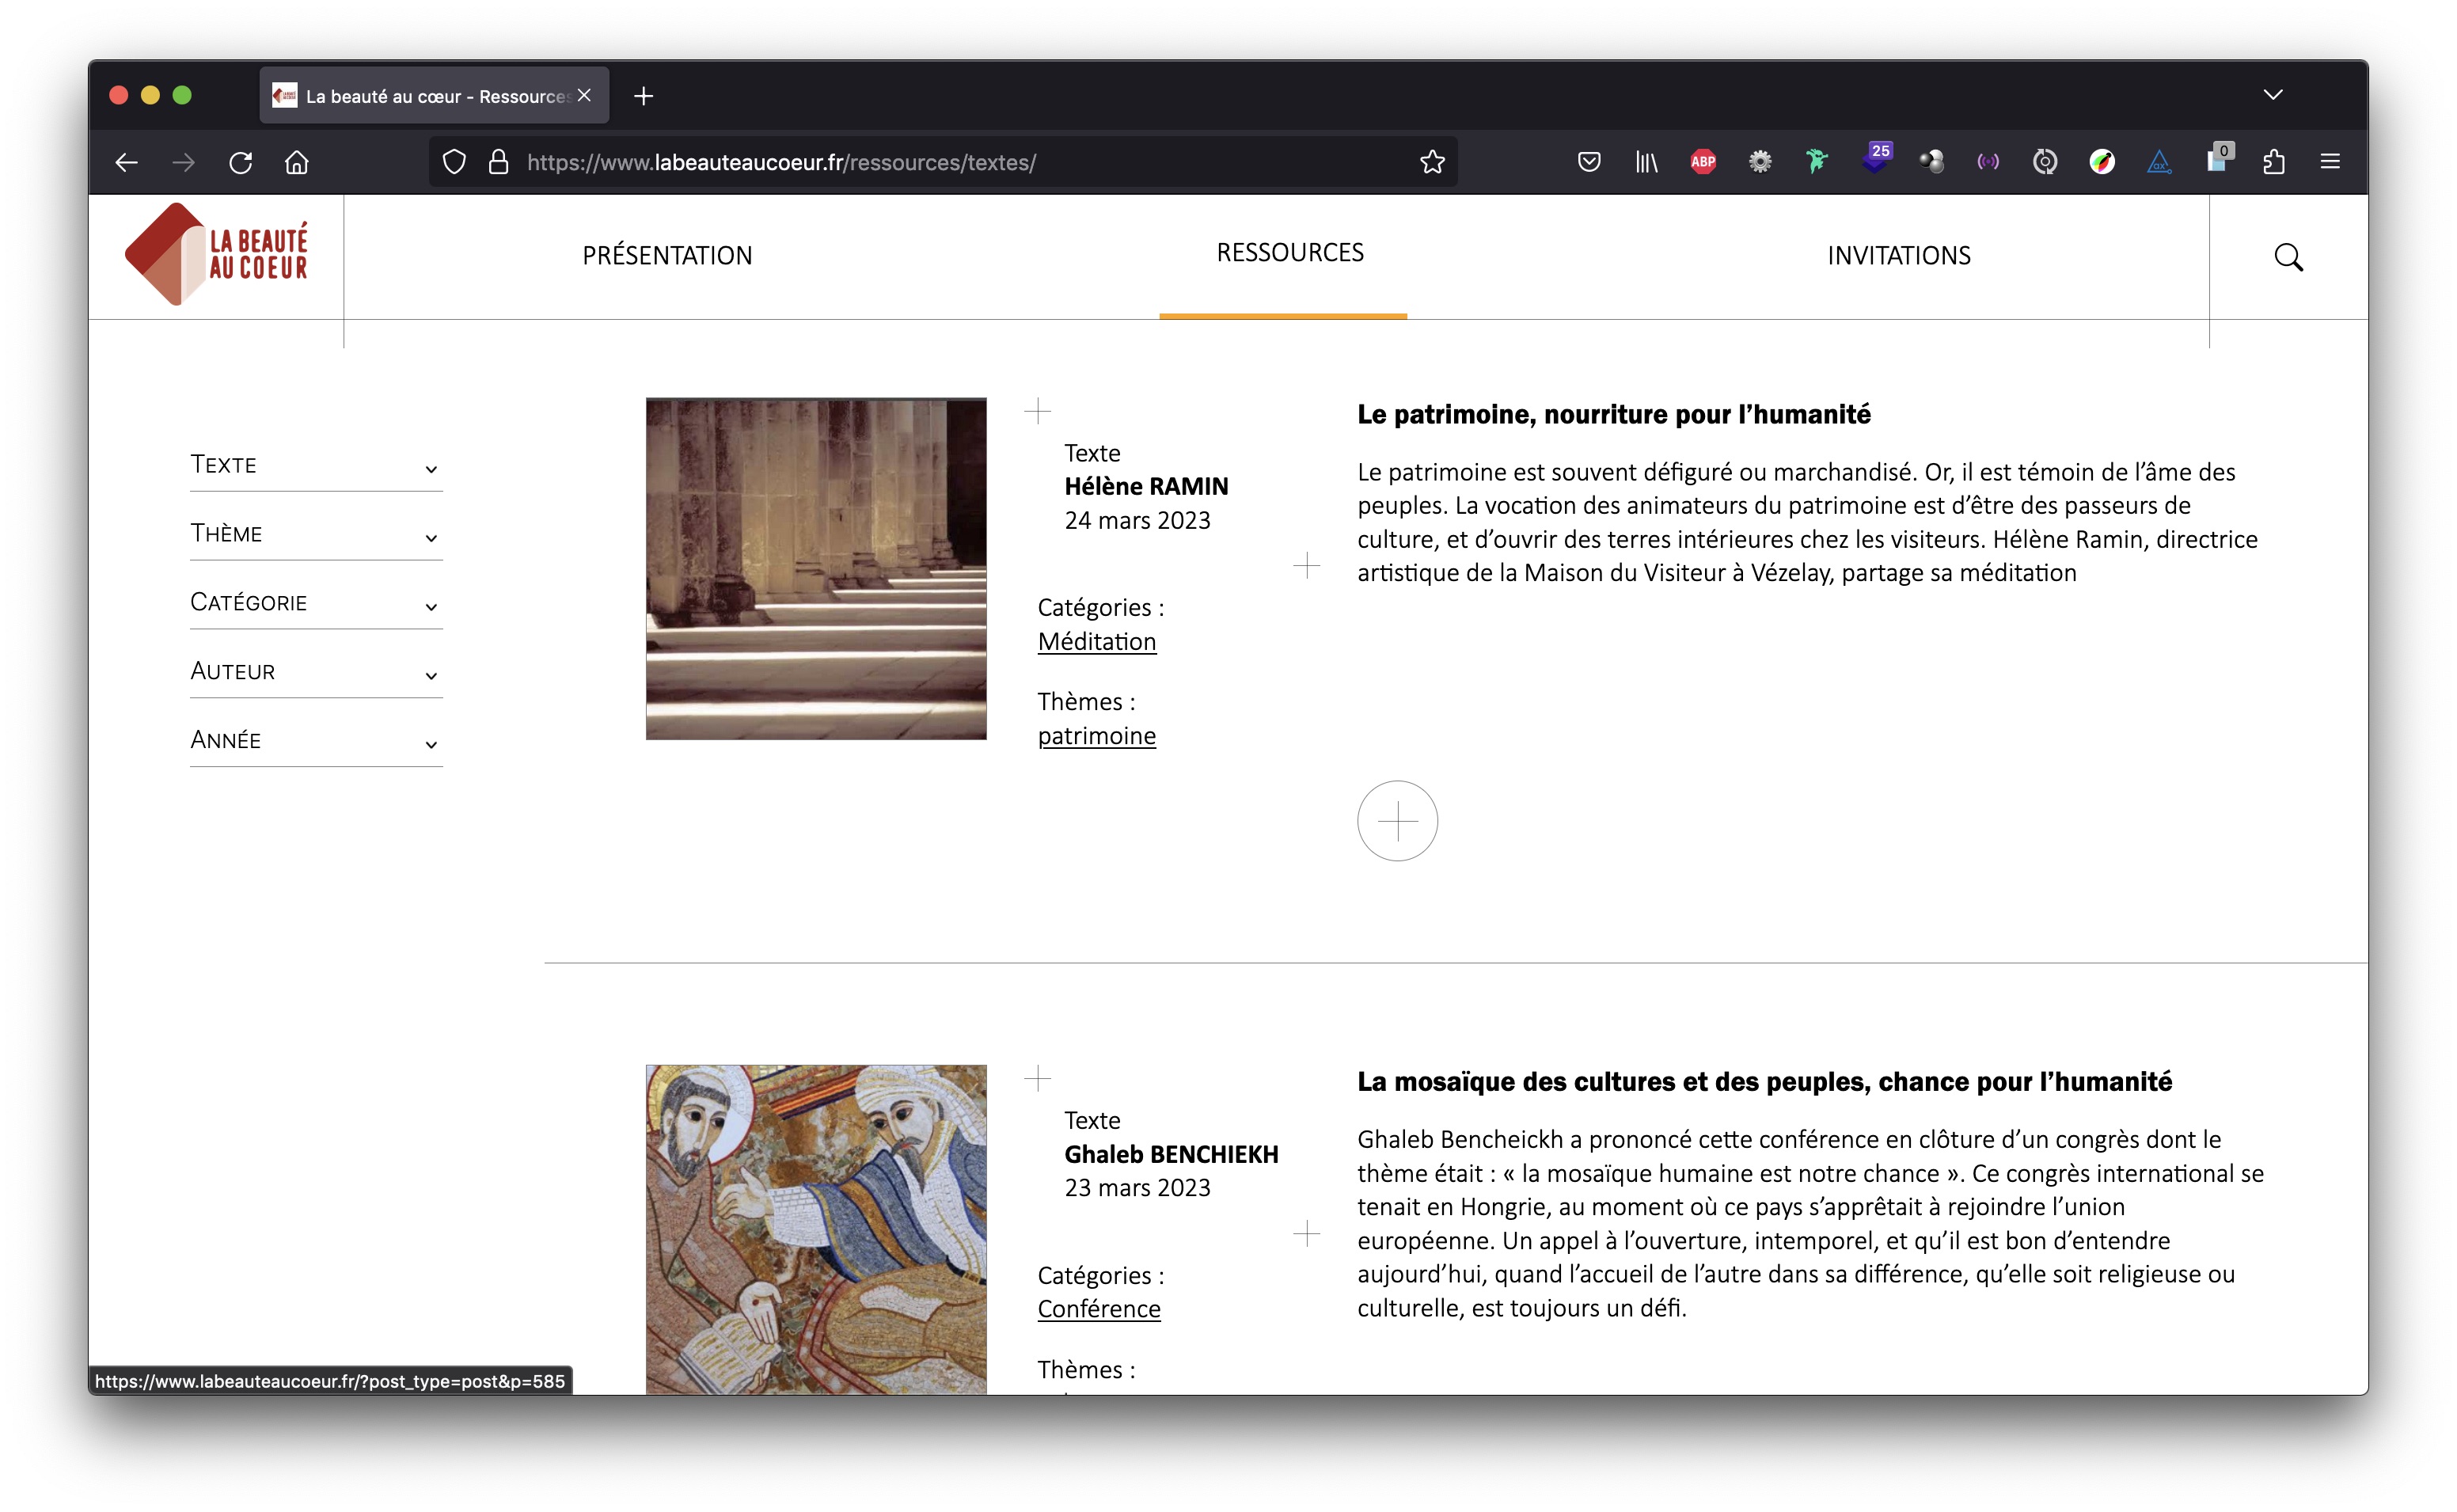Open the green bird extension icon

tap(1817, 162)
